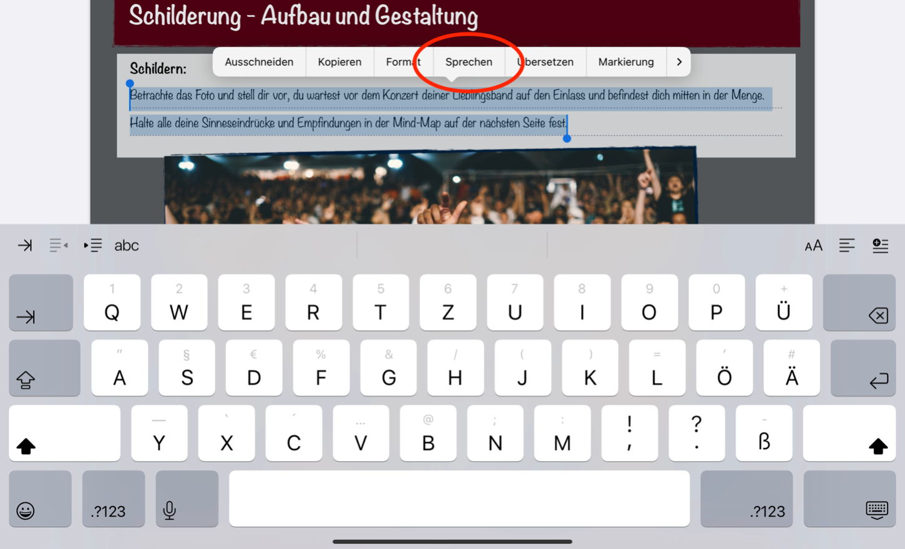Screen dimensions: 905x549
Task: Tap Ausschneiden to cut selected text
Action: 259,62
